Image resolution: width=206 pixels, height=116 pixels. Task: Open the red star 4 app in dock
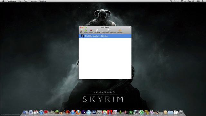(126, 112)
